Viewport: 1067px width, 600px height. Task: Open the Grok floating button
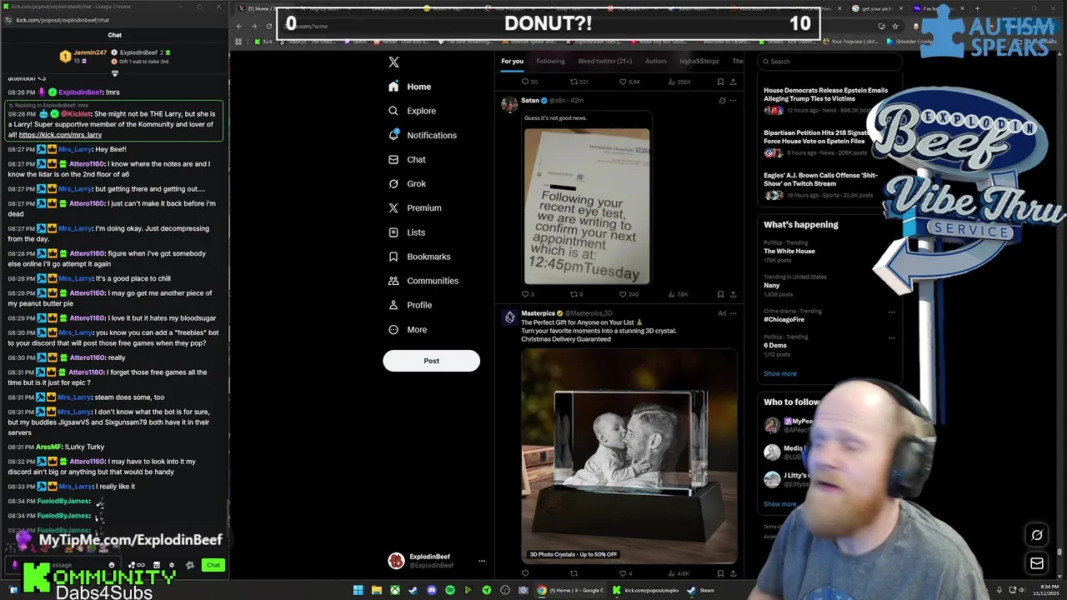click(x=1037, y=536)
